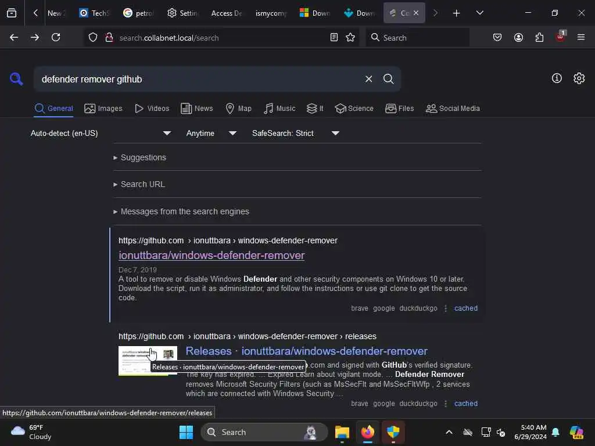
Task: Open the About info icon
Action: pos(557,78)
